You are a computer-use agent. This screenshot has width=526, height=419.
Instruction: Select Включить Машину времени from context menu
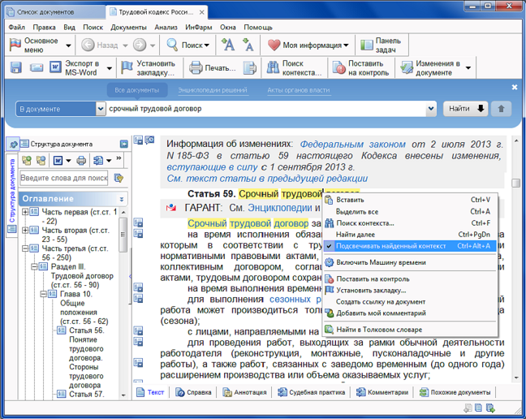(x=380, y=263)
